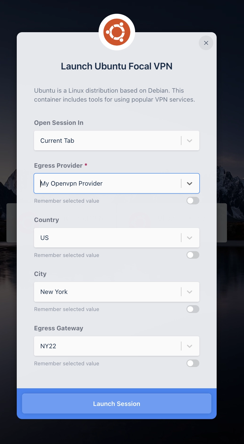Click the Ubuntu logo icon
This screenshot has width=244, height=444.
[x=117, y=32]
